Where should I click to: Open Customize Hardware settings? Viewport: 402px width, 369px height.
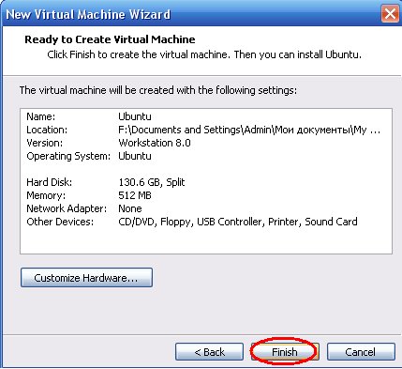point(86,278)
